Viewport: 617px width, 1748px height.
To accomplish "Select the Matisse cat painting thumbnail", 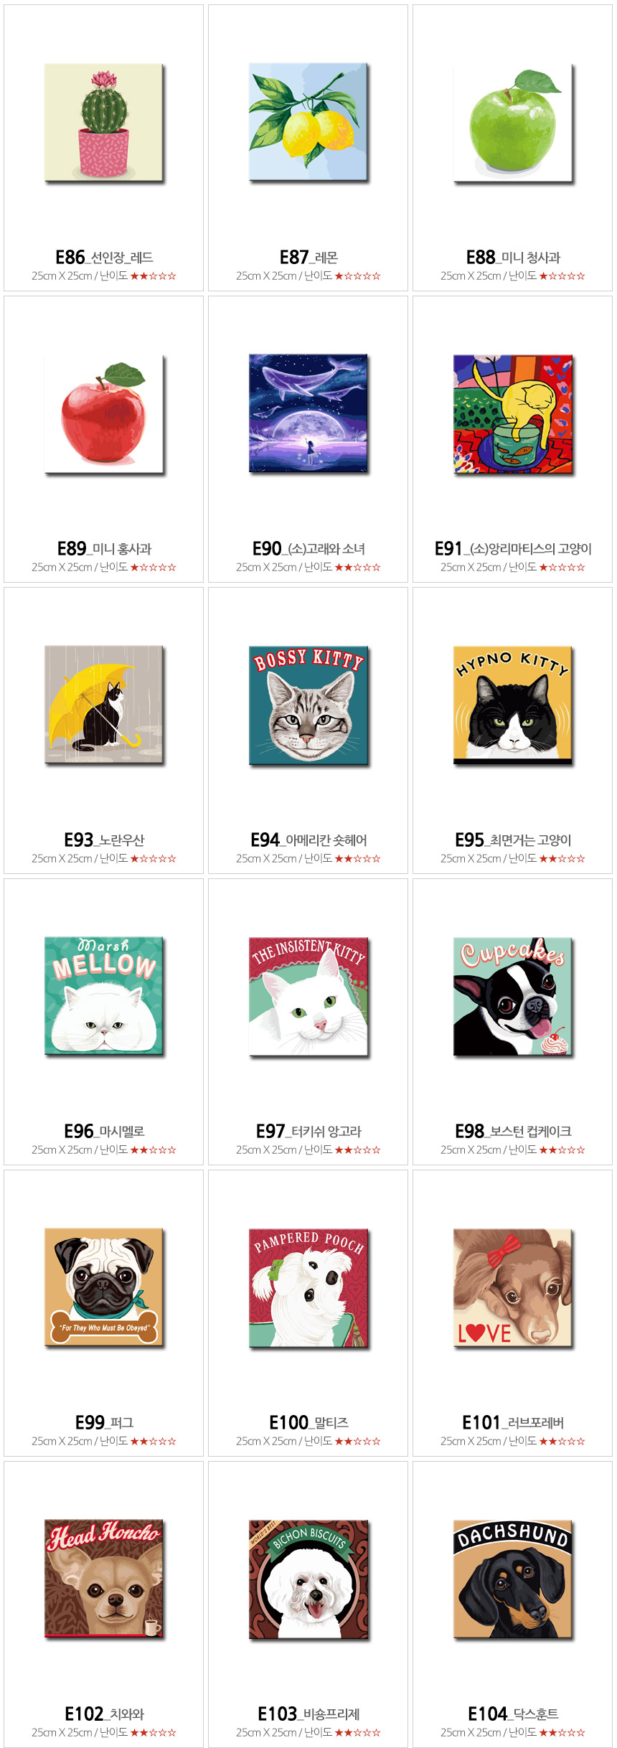I will [513, 414].
